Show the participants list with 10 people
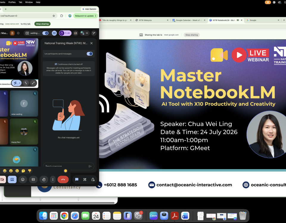286x223 pixels. click(x=84, y=33)
